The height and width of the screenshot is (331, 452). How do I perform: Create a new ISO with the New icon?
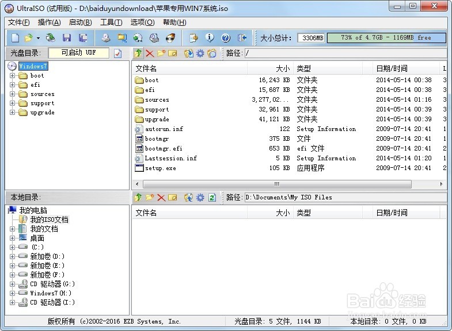coord(15,38)
